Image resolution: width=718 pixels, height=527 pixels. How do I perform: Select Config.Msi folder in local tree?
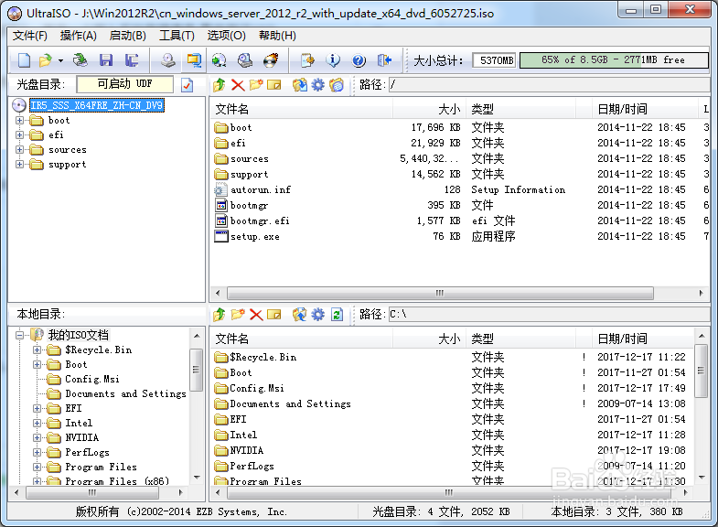[92, 379]
